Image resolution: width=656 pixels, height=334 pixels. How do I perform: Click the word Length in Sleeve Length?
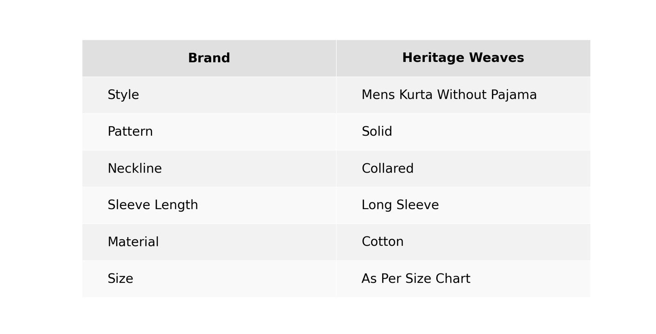coord(180,205)
